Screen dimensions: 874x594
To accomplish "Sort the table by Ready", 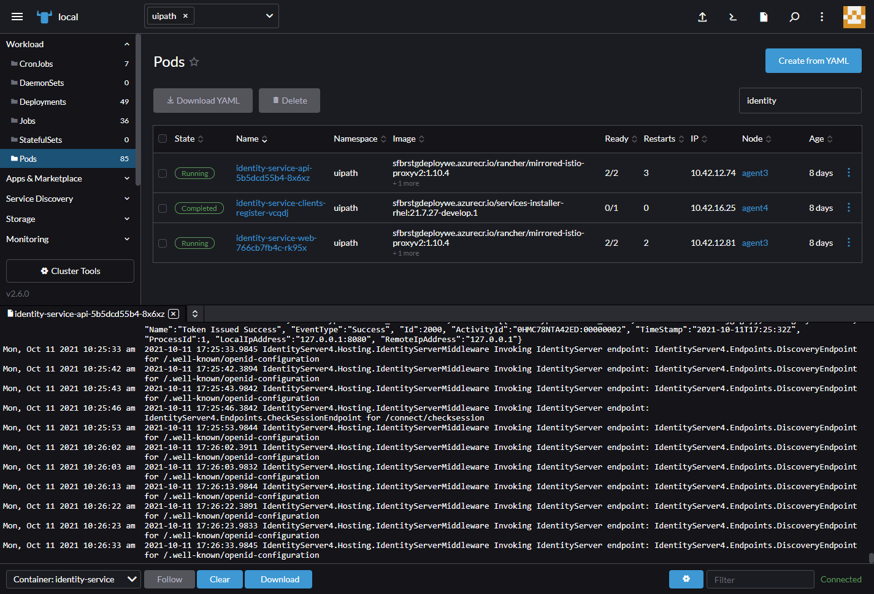I will pos(621,139).
